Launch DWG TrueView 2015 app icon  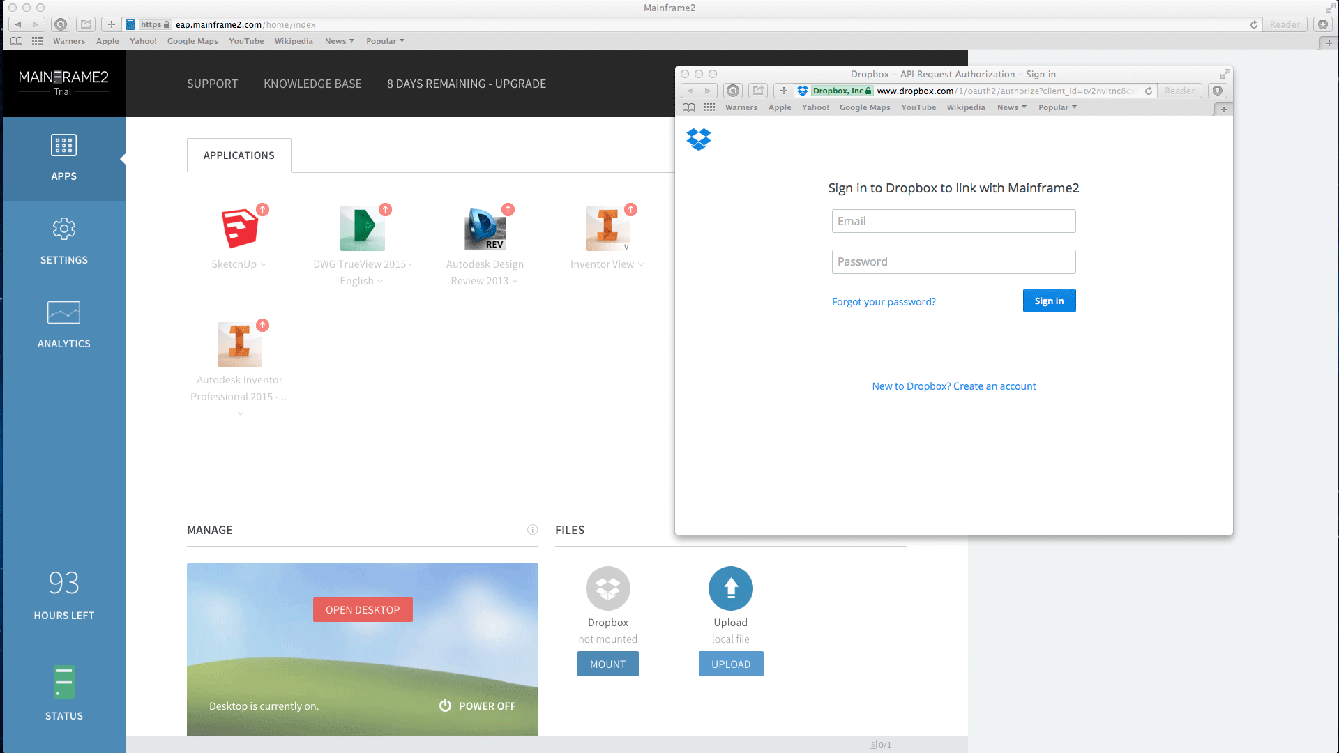[362, 229]
